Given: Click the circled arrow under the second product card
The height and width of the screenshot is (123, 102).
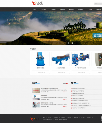Looking at the screenshot, I should (64, 72).
